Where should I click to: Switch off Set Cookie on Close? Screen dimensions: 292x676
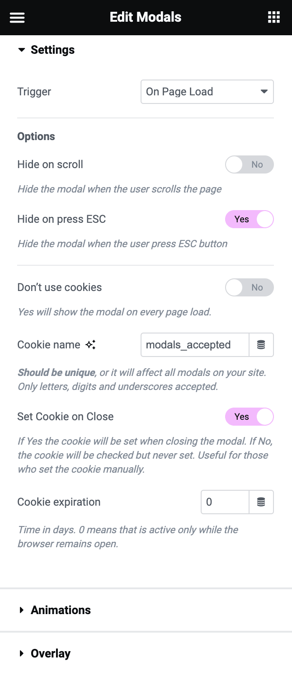pyautogui.click(x=249, y=417)
